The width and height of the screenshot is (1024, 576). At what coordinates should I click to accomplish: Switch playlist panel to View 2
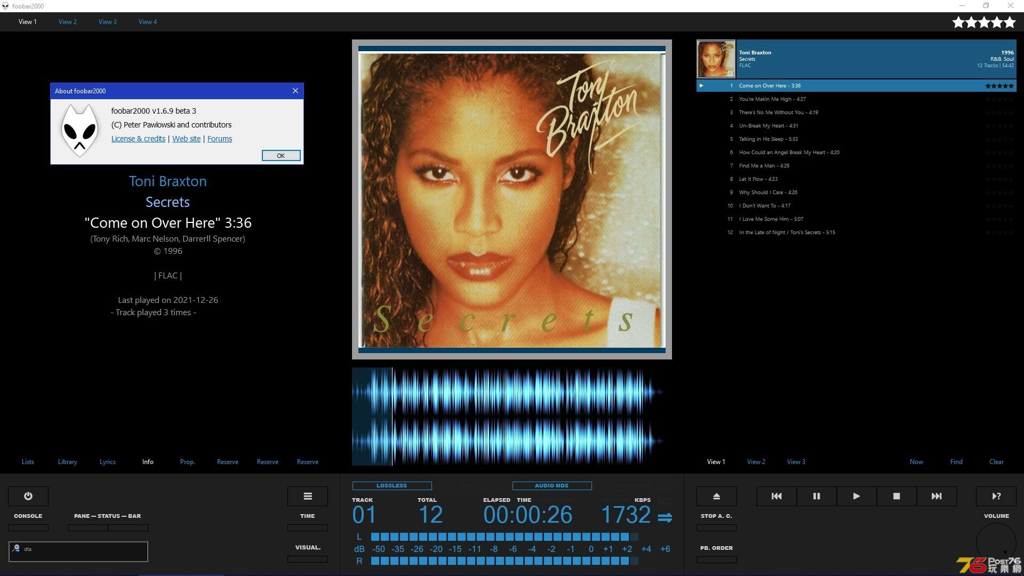pos(756,462)
